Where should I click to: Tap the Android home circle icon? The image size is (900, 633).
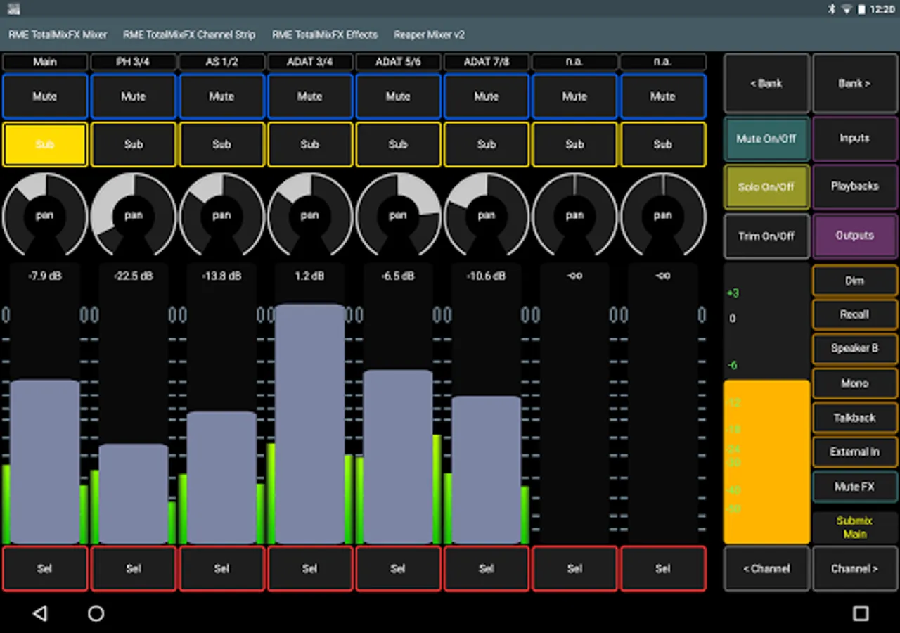click(96, 613)
